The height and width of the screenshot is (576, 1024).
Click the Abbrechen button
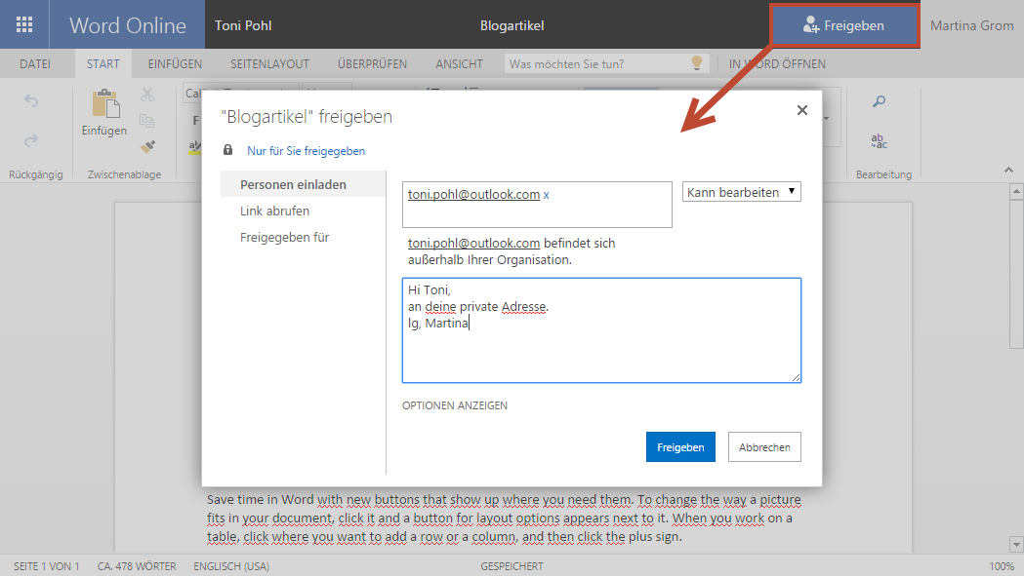pos(764,447)
